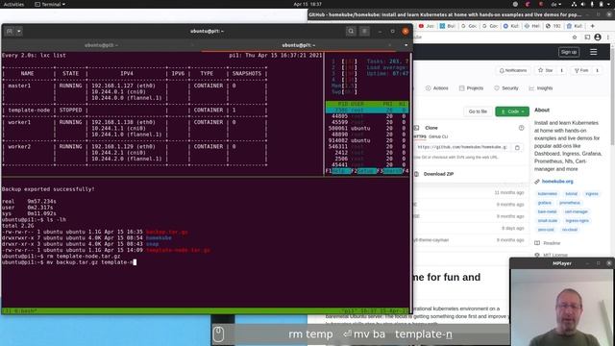Open clone help question icon
This screenshot has height=346, width=615.
pyautogui.click(x=521, y=128)
